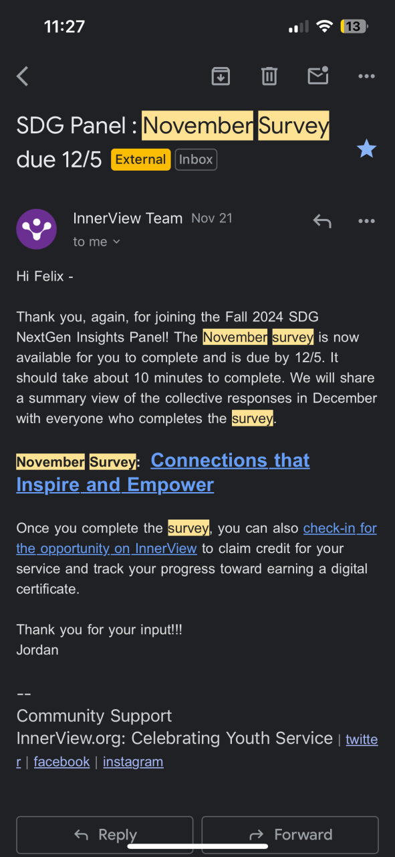Tap the InnerView Team purple avatar
The height and width of the screenshot is (857, 395).
click(x=36, y=229)
